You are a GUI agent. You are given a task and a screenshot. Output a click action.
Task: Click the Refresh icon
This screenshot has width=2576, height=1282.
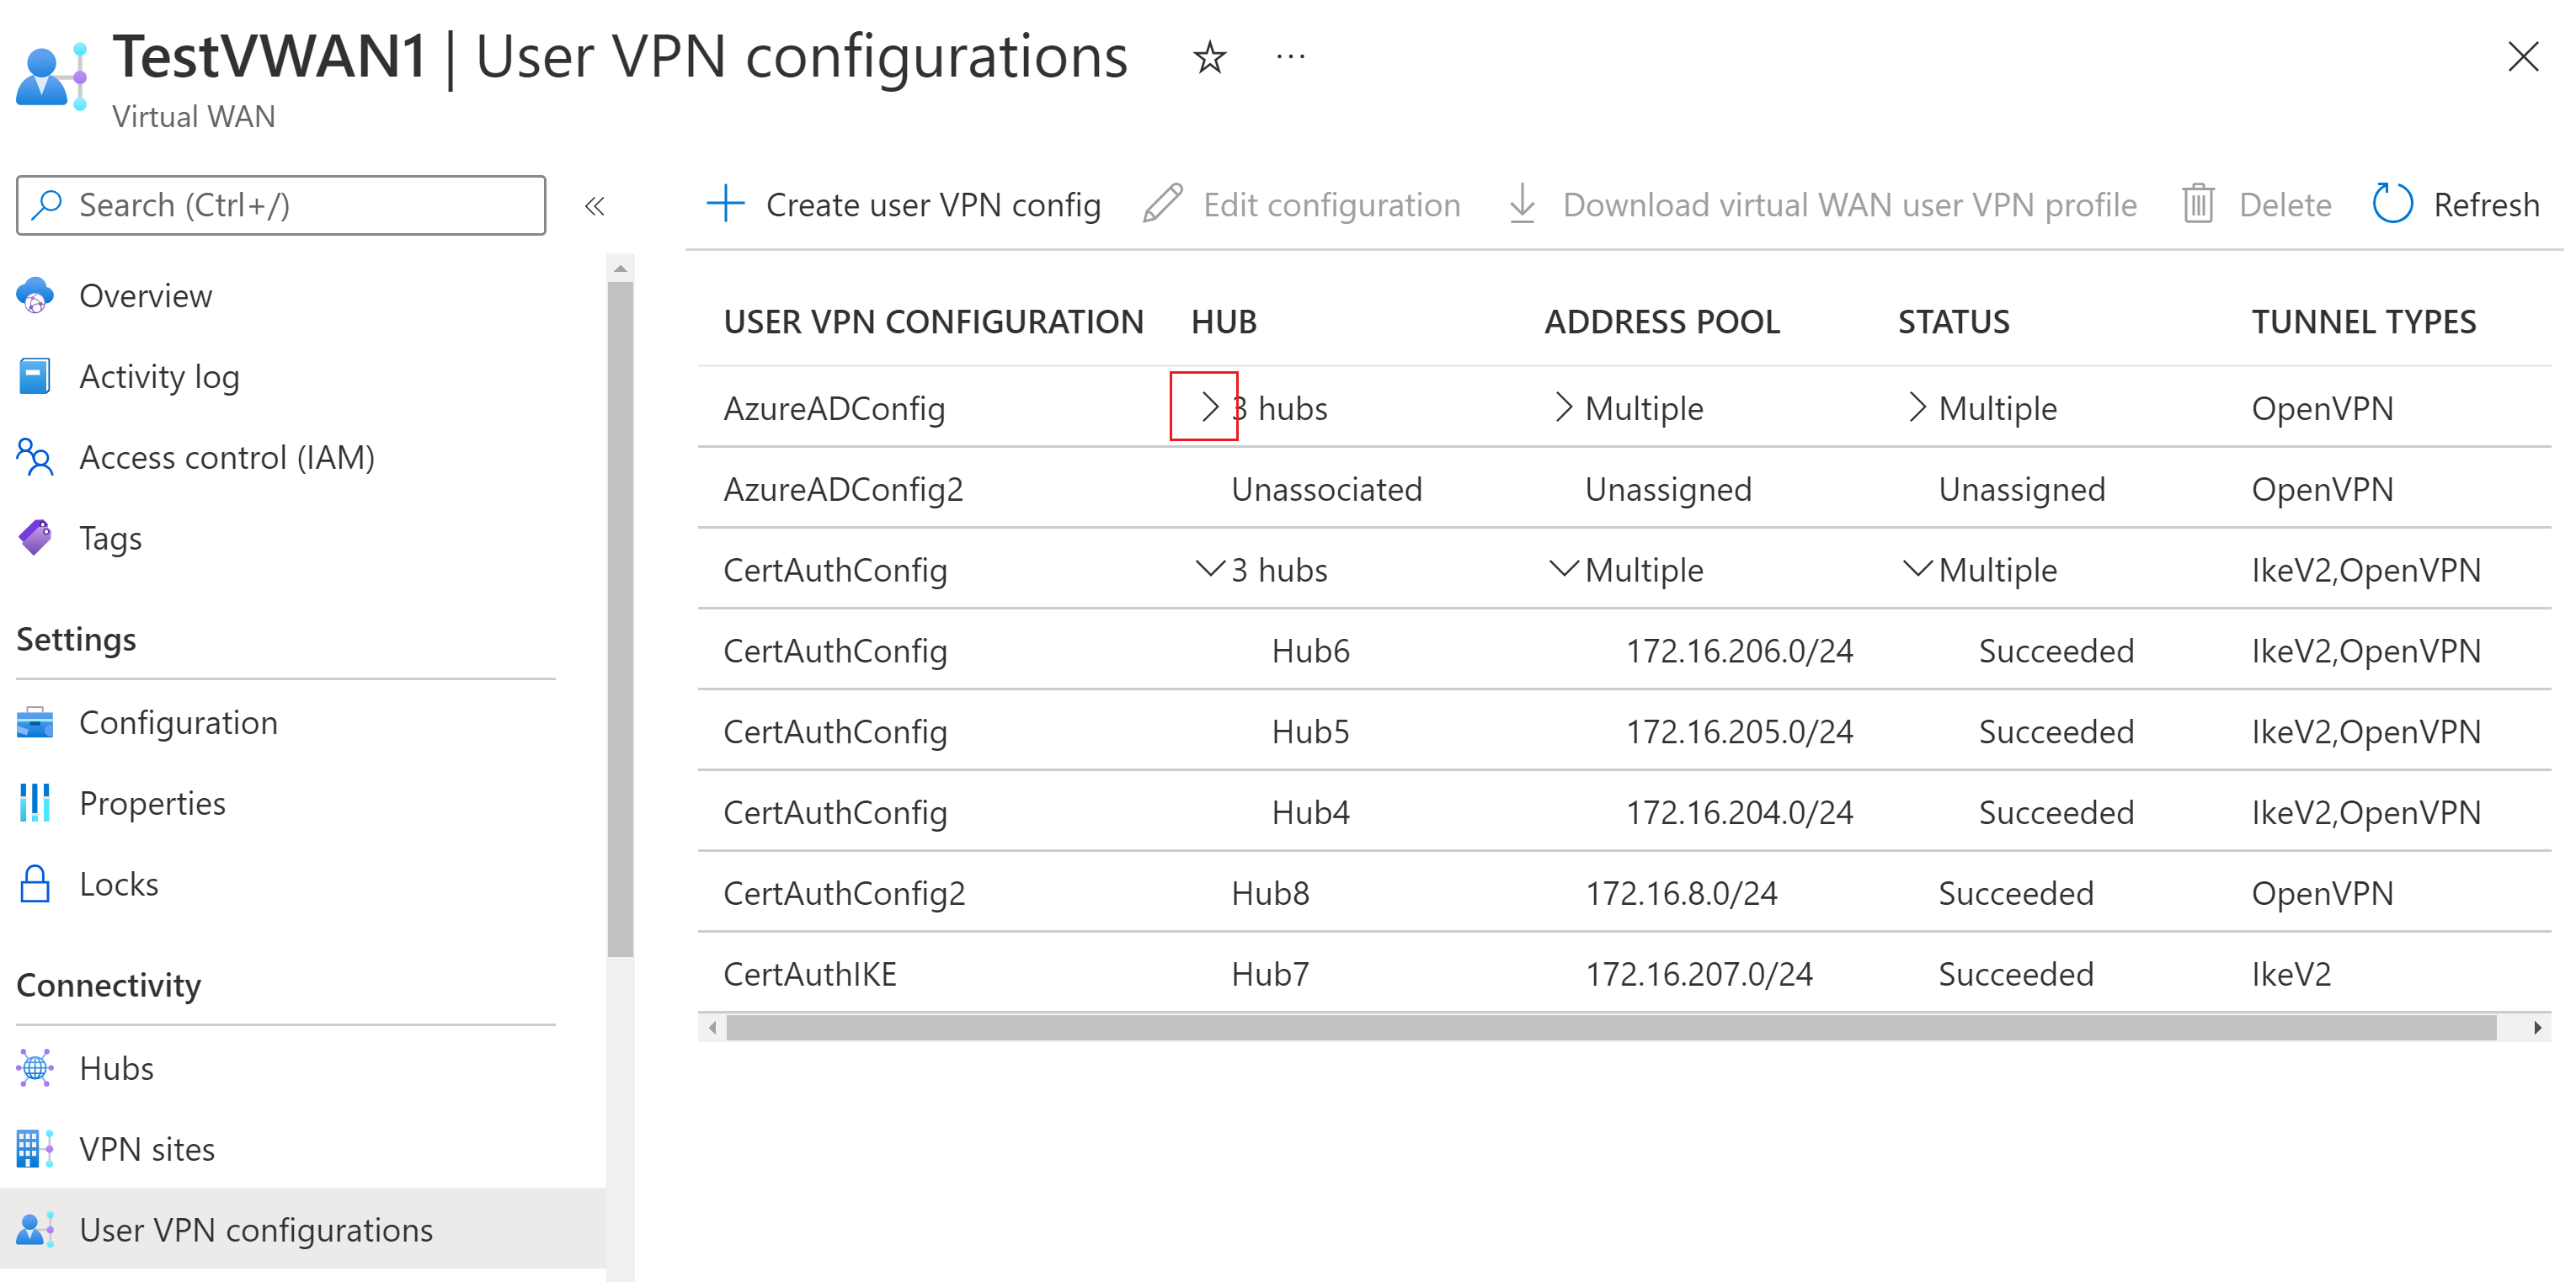coord(2392,205)
